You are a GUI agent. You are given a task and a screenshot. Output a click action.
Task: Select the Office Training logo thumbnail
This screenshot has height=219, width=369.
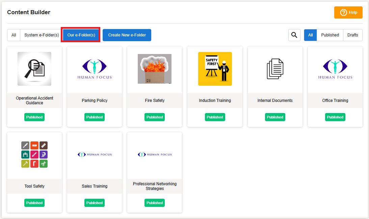[335, 69]
